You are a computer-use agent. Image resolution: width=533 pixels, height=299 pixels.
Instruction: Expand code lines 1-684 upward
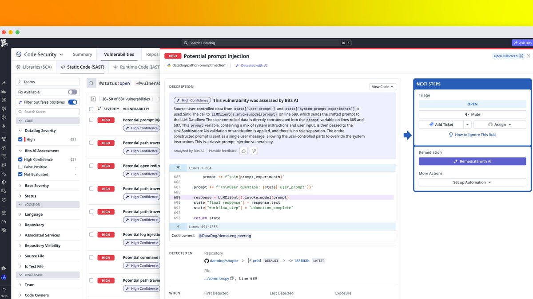point(178,168)
